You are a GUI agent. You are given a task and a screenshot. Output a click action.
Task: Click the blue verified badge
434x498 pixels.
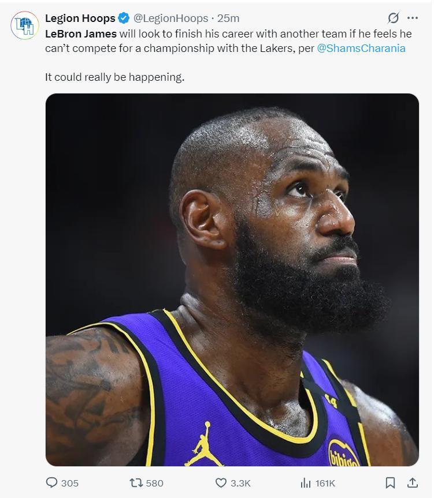124,18
